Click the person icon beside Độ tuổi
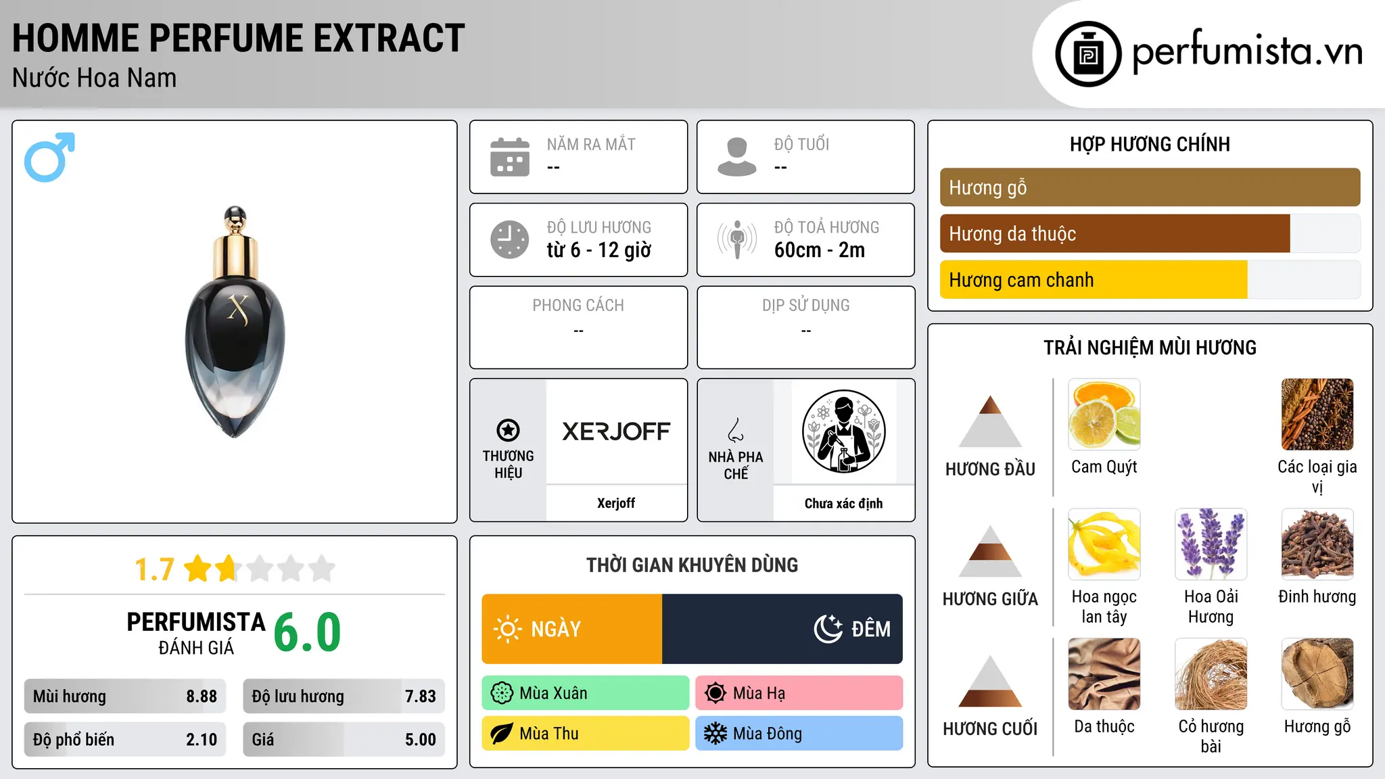1385x779 pixels. [737, 157]
